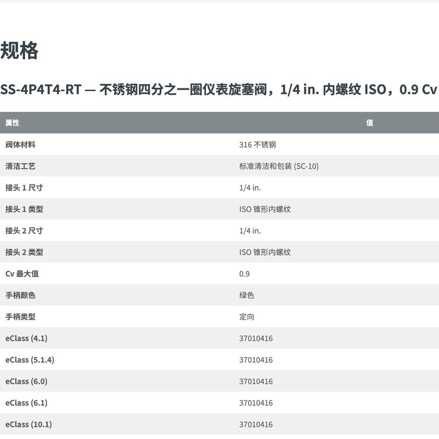Viewport: 439px width, 439px height.
Task: Select the 接头 2 类型 label
Action: coord(24,252)
